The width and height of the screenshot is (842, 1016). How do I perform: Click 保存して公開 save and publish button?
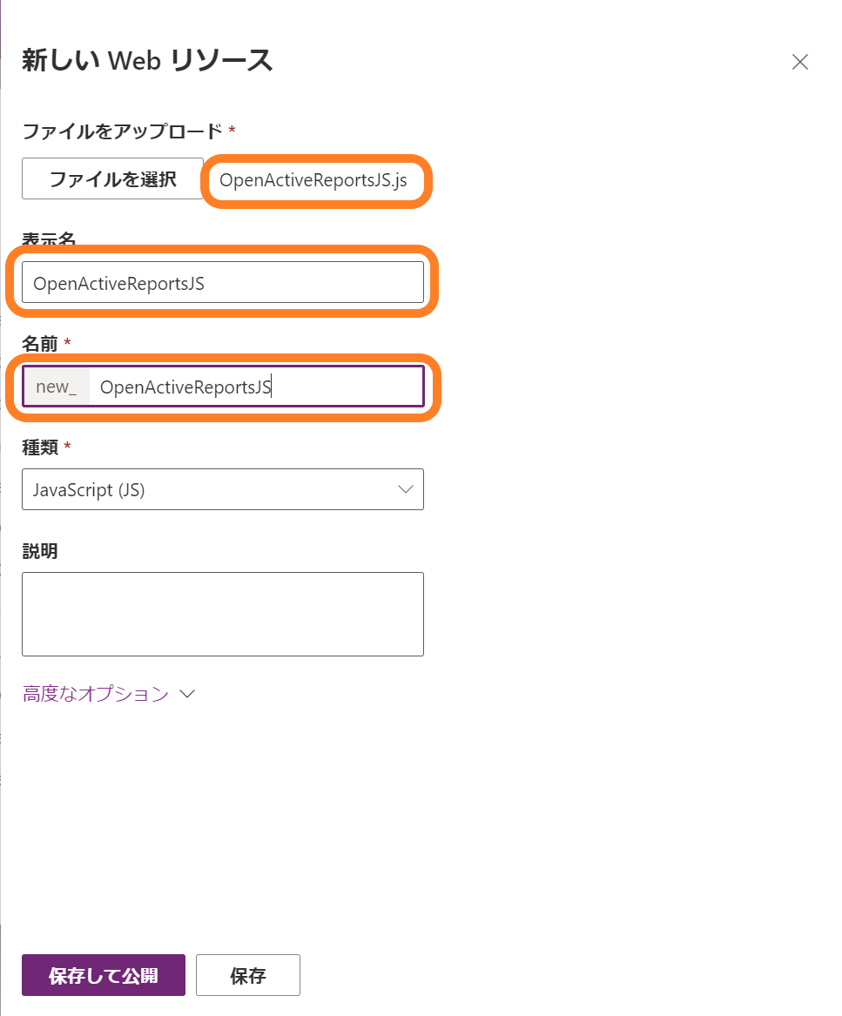pos(104,975)
